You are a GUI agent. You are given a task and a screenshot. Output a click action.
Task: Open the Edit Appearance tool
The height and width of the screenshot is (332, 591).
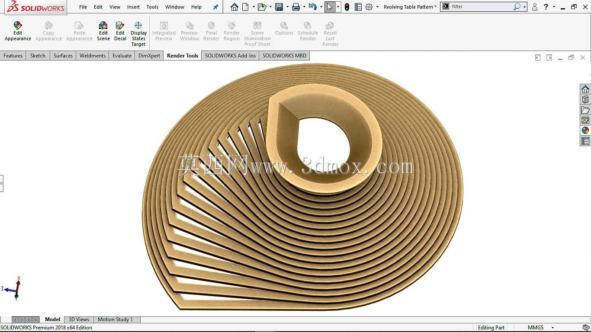(18, 31)
